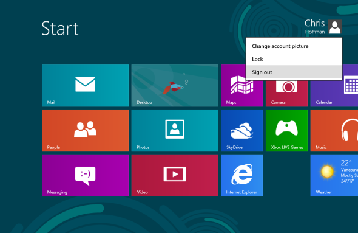Launch Xbox LIVE Games tile
358x233 pixels.
tap(286, 130)
